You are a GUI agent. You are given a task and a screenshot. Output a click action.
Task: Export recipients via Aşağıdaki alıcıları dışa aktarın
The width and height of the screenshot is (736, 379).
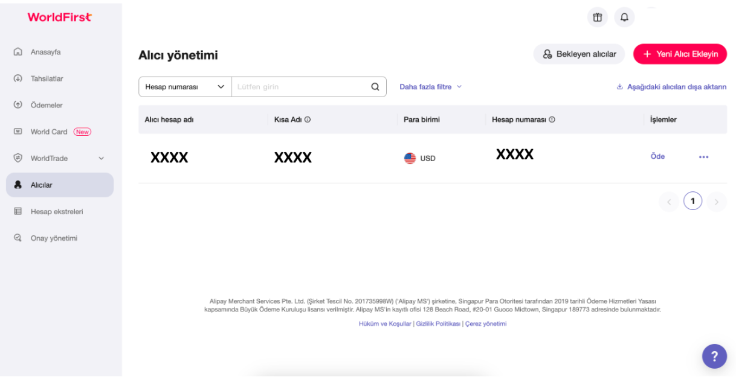[x=671, y=87]
